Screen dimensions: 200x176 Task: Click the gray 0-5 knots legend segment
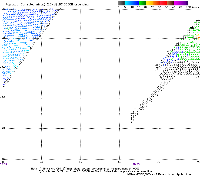point(121,3)
